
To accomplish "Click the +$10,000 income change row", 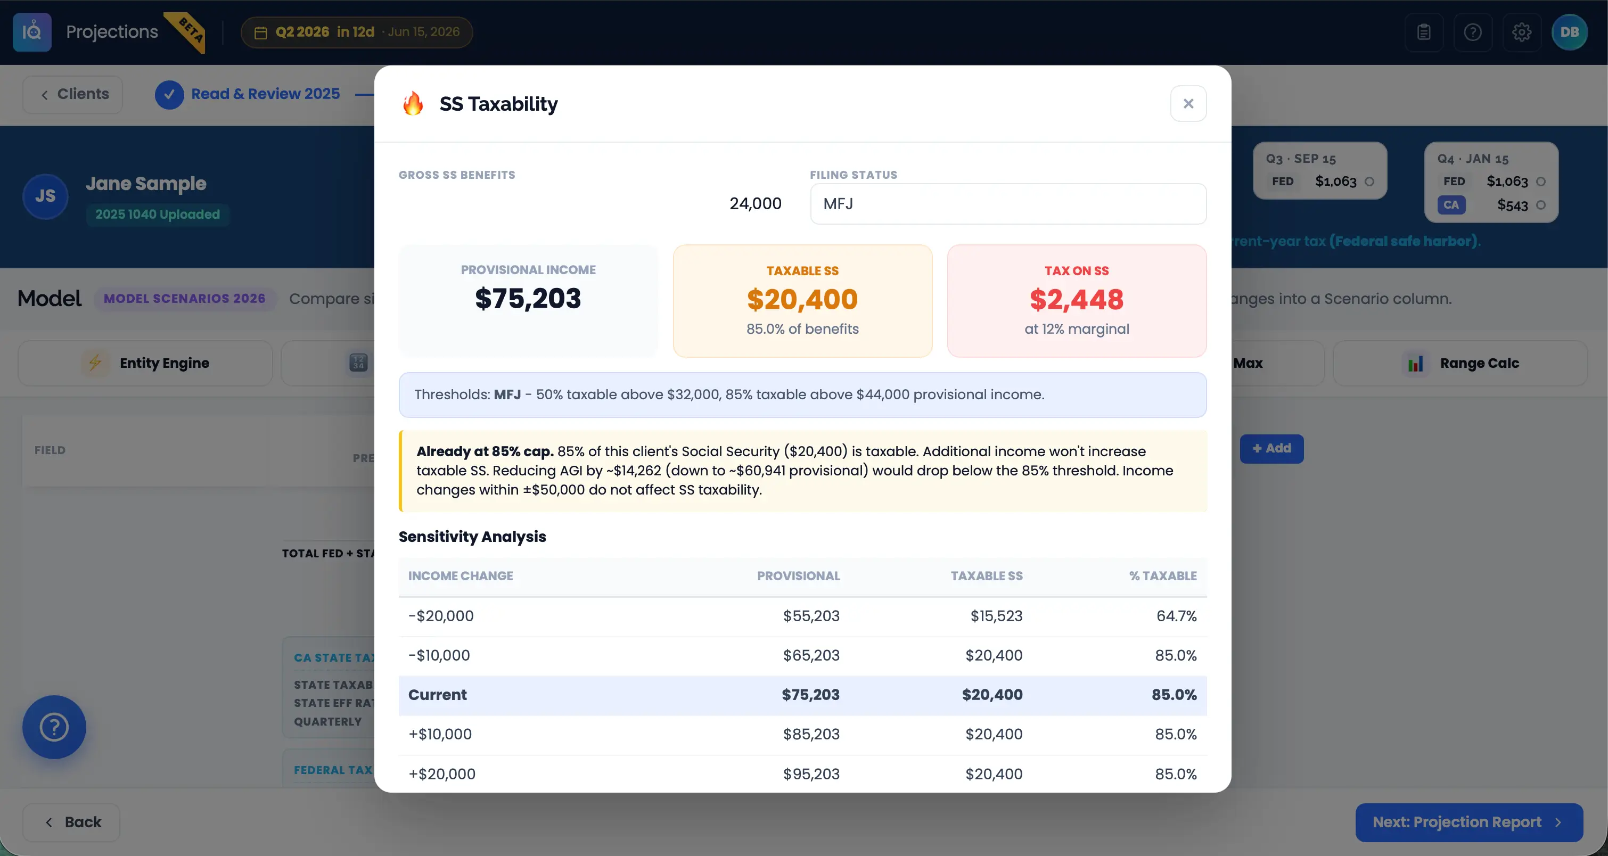I will pyautogui.click(x=803, y=734).
